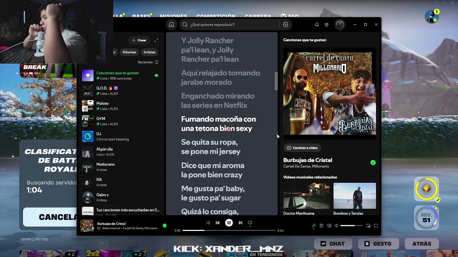This screenshot has height=257, width=458.
Task: Click the Crear button in the library
Action: 139,40
